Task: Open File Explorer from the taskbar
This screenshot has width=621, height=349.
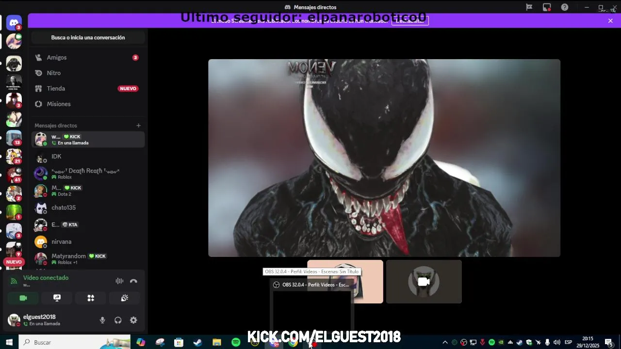Action: [217, 342]
